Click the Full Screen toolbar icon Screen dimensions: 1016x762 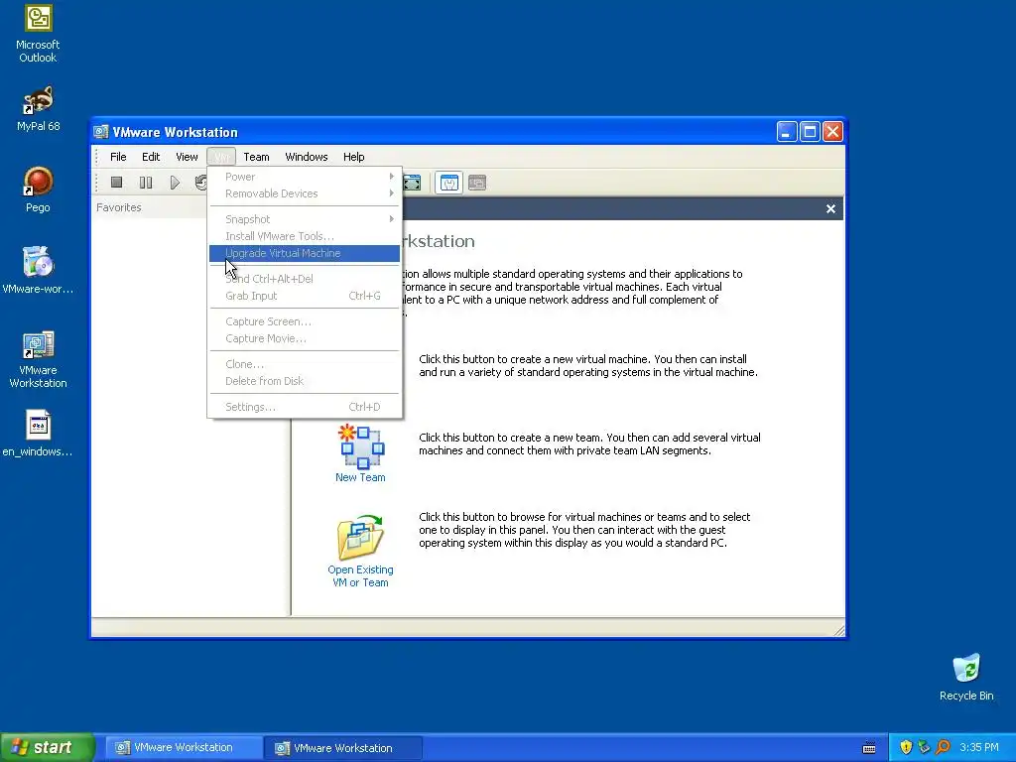412,183
